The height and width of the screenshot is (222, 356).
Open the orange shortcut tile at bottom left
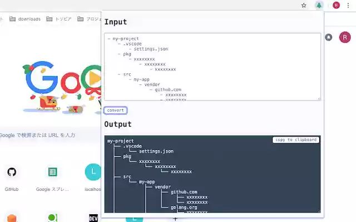pos(12,218)
